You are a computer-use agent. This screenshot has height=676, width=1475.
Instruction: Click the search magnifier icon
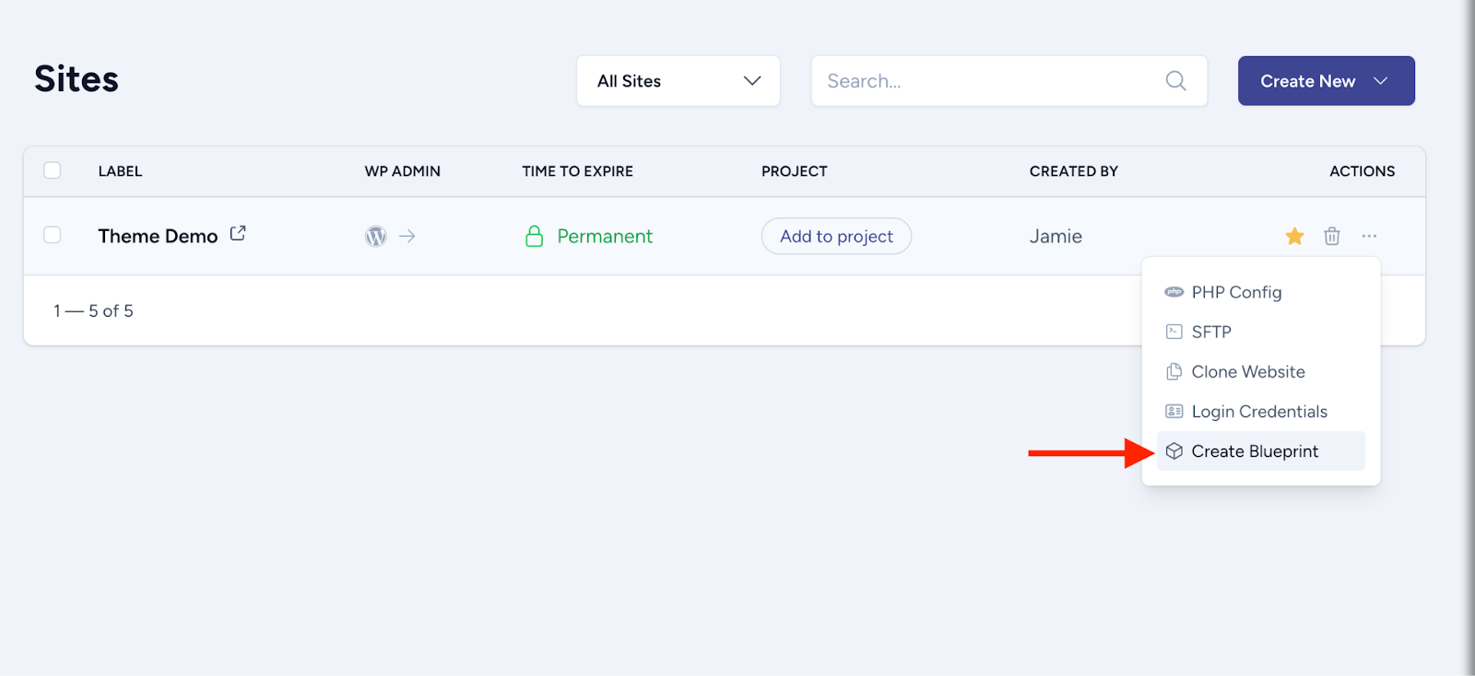coord(1175,81)
